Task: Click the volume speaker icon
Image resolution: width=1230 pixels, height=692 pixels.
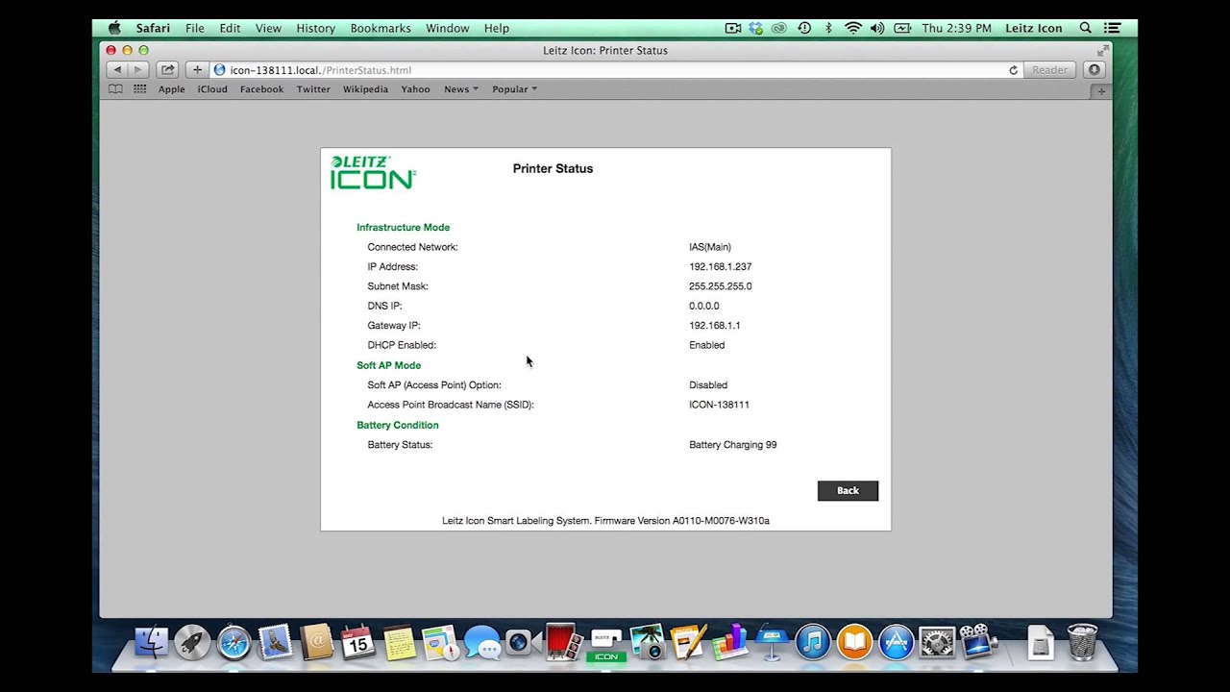Action: pos(877,28)
